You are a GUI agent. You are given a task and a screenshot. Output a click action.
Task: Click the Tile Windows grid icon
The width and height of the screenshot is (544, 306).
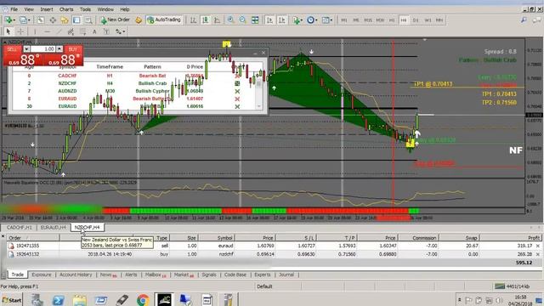click(x=255, y=20)
